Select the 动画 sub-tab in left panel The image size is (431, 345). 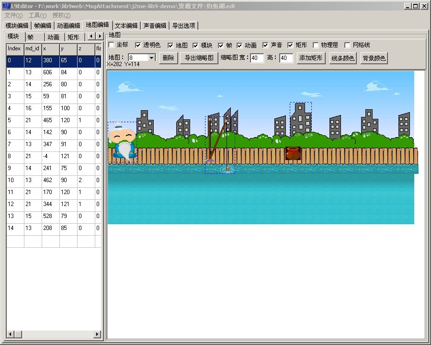coord(54,37)
